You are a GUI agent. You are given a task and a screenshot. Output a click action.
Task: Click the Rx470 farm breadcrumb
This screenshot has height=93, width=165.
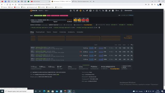click(40, 11)
